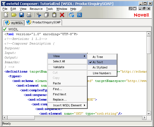Toggle the As Text view option
The width and height of the screenshot is (154, 127).
coord(102,62)
